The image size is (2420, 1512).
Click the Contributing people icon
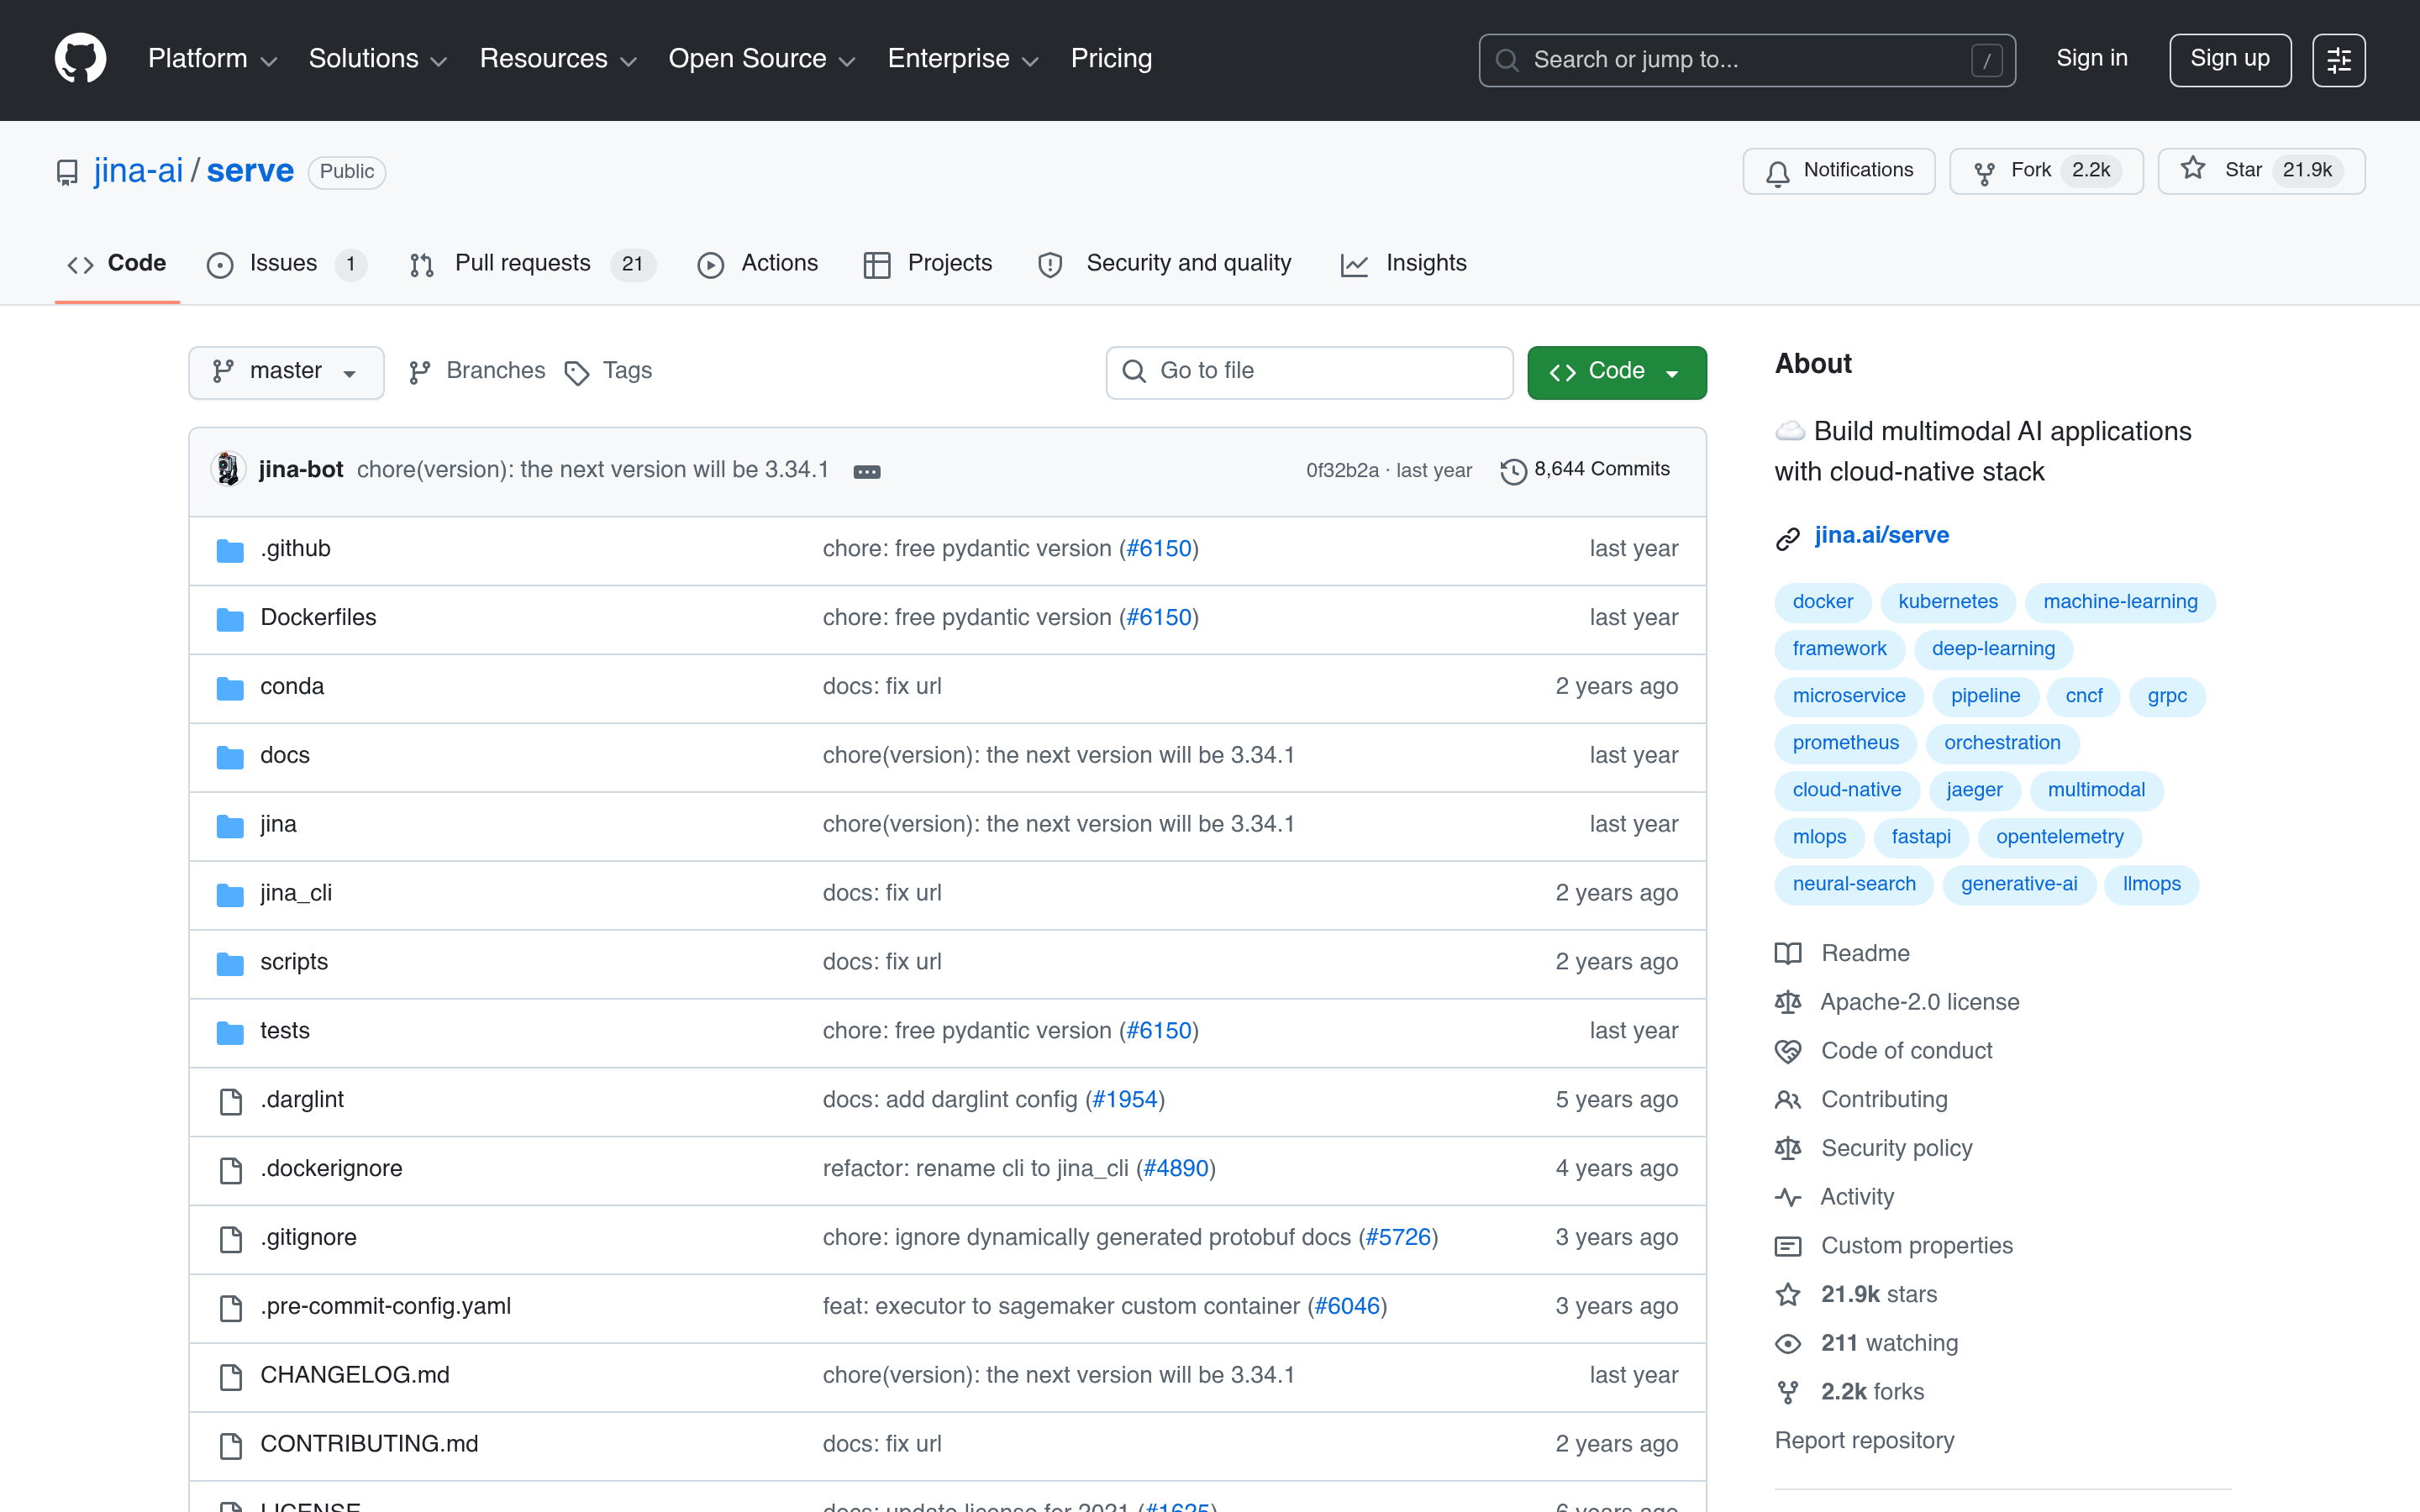tap(1788, 1100)
